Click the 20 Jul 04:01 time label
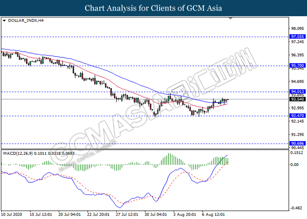 pyautogui.click(x=69, y=215)
